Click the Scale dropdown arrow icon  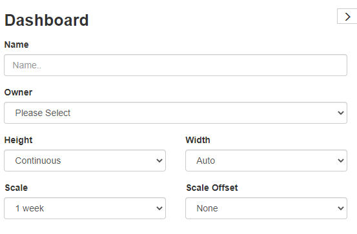pyautogui.click(x=159, y=208)
